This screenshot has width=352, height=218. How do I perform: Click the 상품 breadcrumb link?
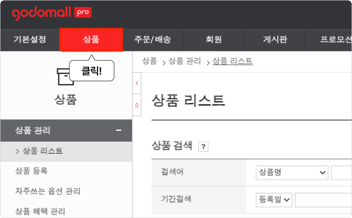[x=150, y=61]
